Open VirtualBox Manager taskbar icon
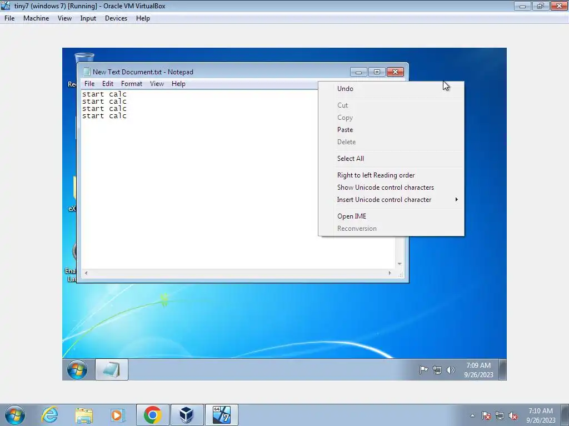This screenshot has width=569, height=426. tap(187, 415)
